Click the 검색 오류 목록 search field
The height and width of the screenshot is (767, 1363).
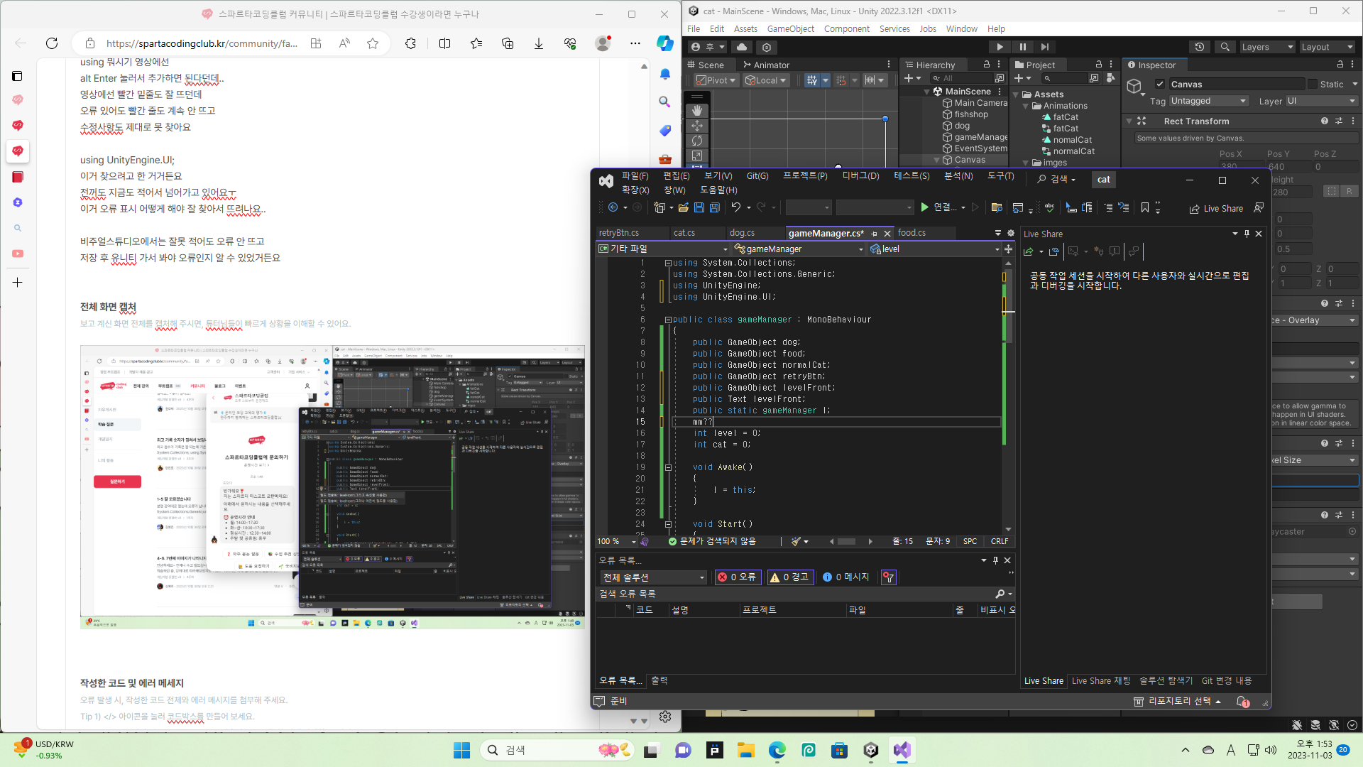coord(797,594)
